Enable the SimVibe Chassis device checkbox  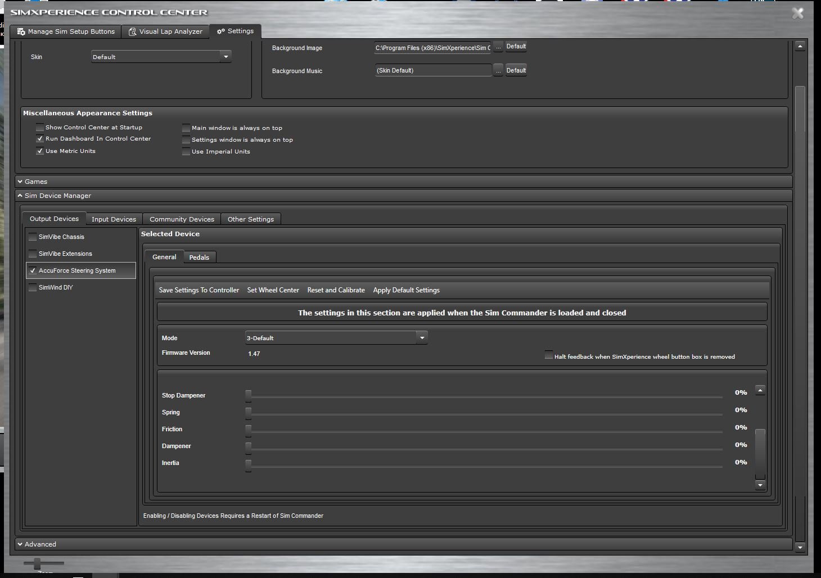[33, 237]
